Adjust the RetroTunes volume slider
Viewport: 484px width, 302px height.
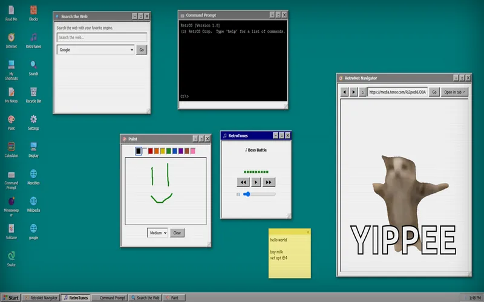coord(260,194)
